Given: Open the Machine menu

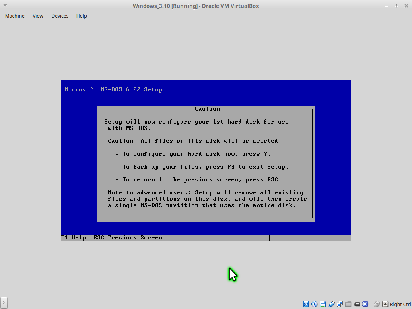Looking at the screenshot, I should [x=15, y=16].
